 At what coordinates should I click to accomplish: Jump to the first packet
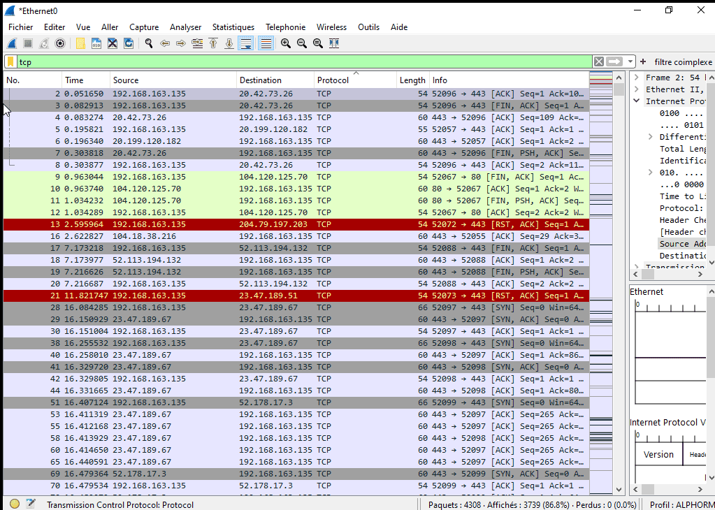(x=213, y=43)
